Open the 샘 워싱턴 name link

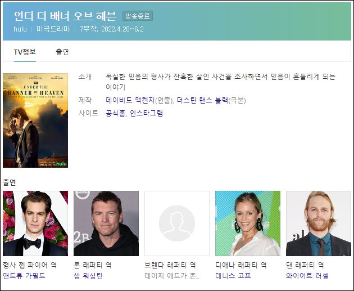pos(89,276)
